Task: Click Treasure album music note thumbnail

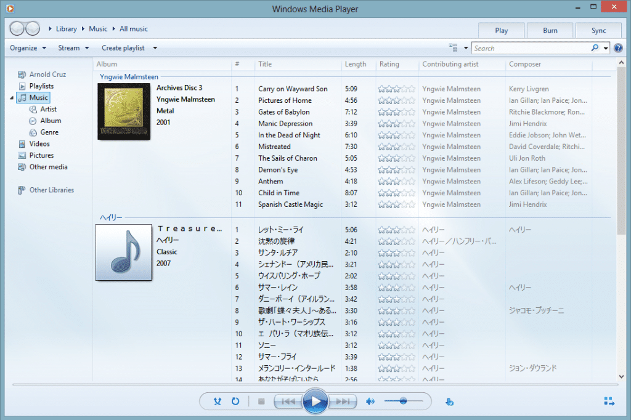Action: coord(124,252)
